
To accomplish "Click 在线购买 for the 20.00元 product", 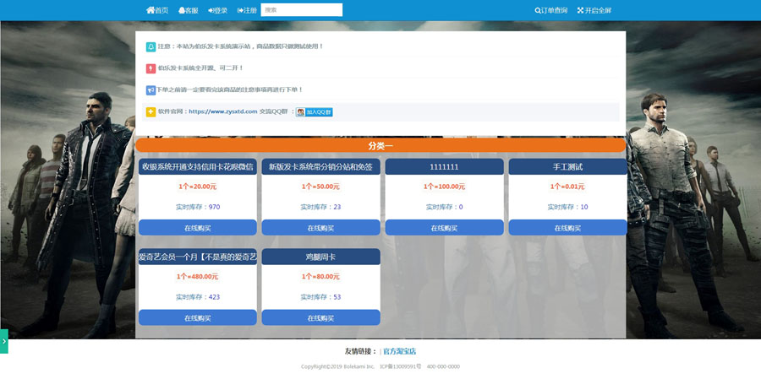I will click(x=198, y=228).
